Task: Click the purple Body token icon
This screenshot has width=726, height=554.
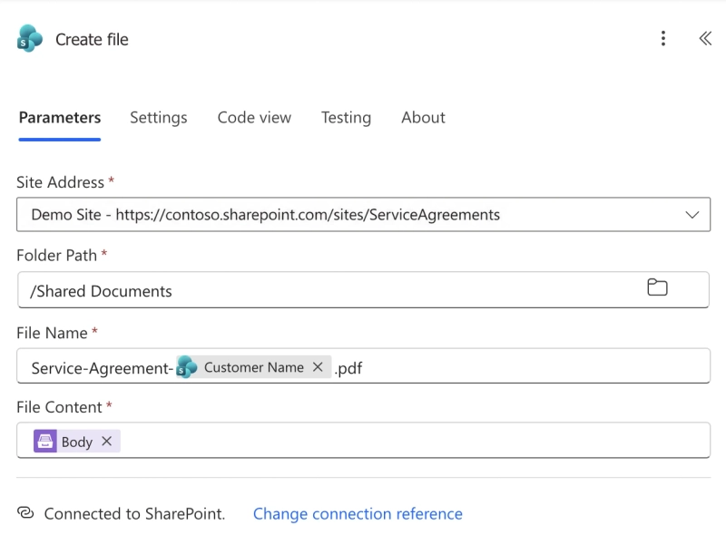Action: 45,442
